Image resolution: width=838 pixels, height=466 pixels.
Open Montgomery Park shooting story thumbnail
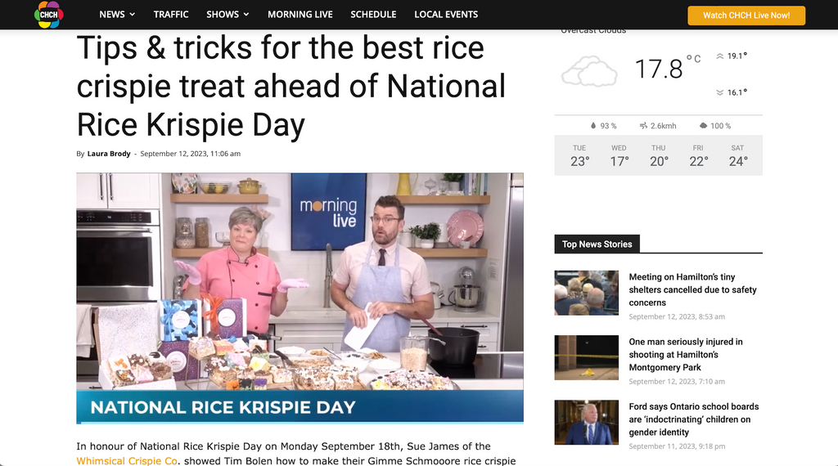point(586,357)
